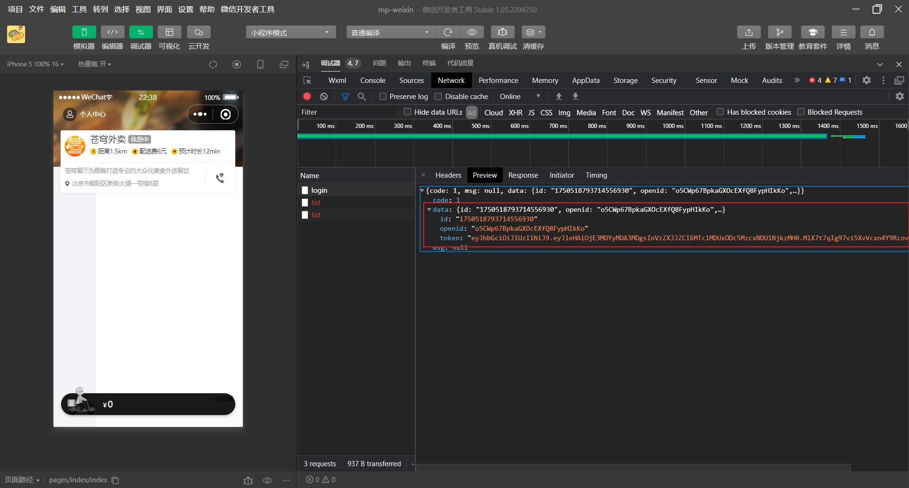Screen dimensions: 909x488
Task: Switch to the Console tab
Action: tap(373, 81)
